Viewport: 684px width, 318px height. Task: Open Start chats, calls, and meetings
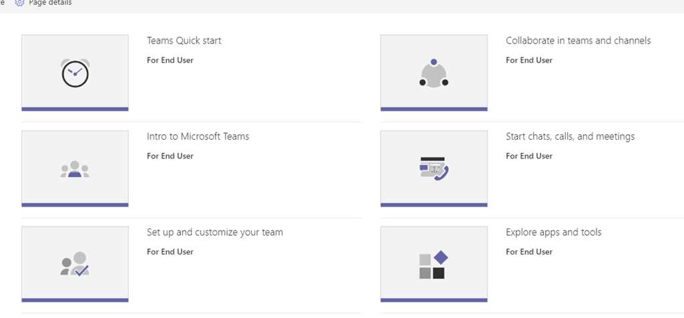click(570, 136)
